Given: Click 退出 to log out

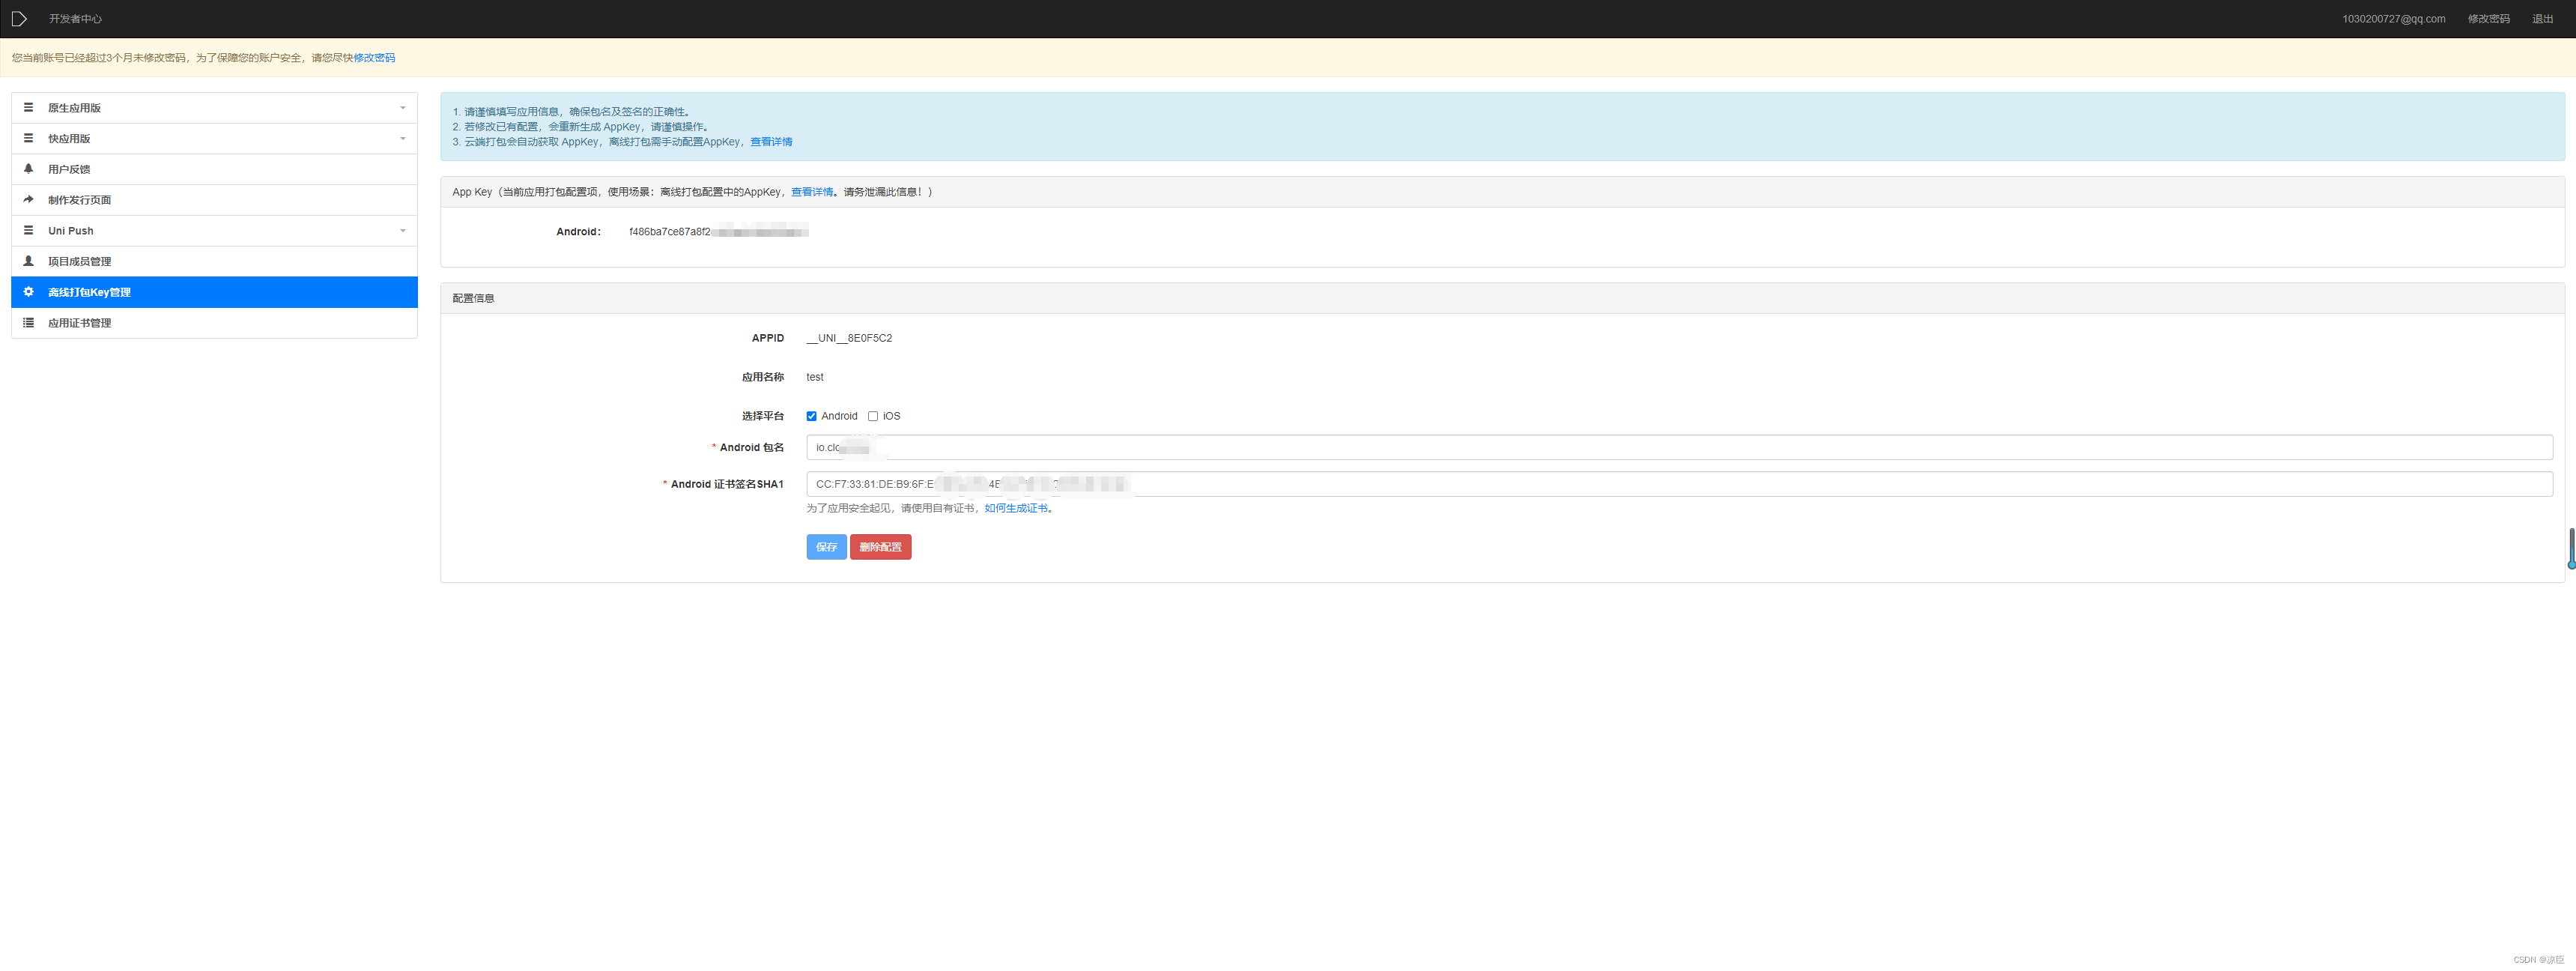Looking at the screenshot, I should click(2542, 19).
